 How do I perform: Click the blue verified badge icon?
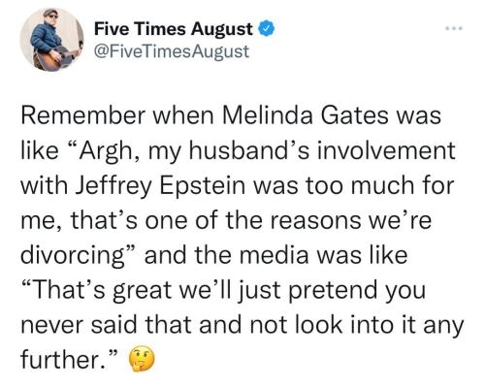pyautogui.click(x=266, y=29)
